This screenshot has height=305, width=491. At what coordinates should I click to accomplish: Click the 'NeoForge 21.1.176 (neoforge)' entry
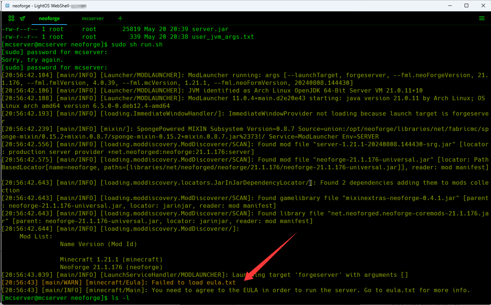pos(111,267)
